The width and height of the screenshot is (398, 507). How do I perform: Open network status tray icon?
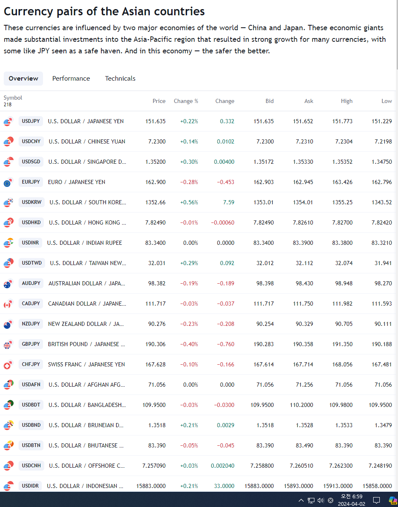point(311,500)
